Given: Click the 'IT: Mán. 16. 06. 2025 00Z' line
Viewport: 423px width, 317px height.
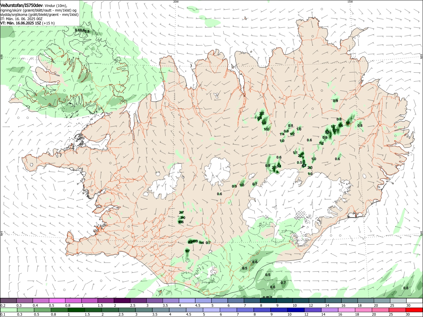Looking at the screenshot, I should pyautogui.click(x=21, y=19).
